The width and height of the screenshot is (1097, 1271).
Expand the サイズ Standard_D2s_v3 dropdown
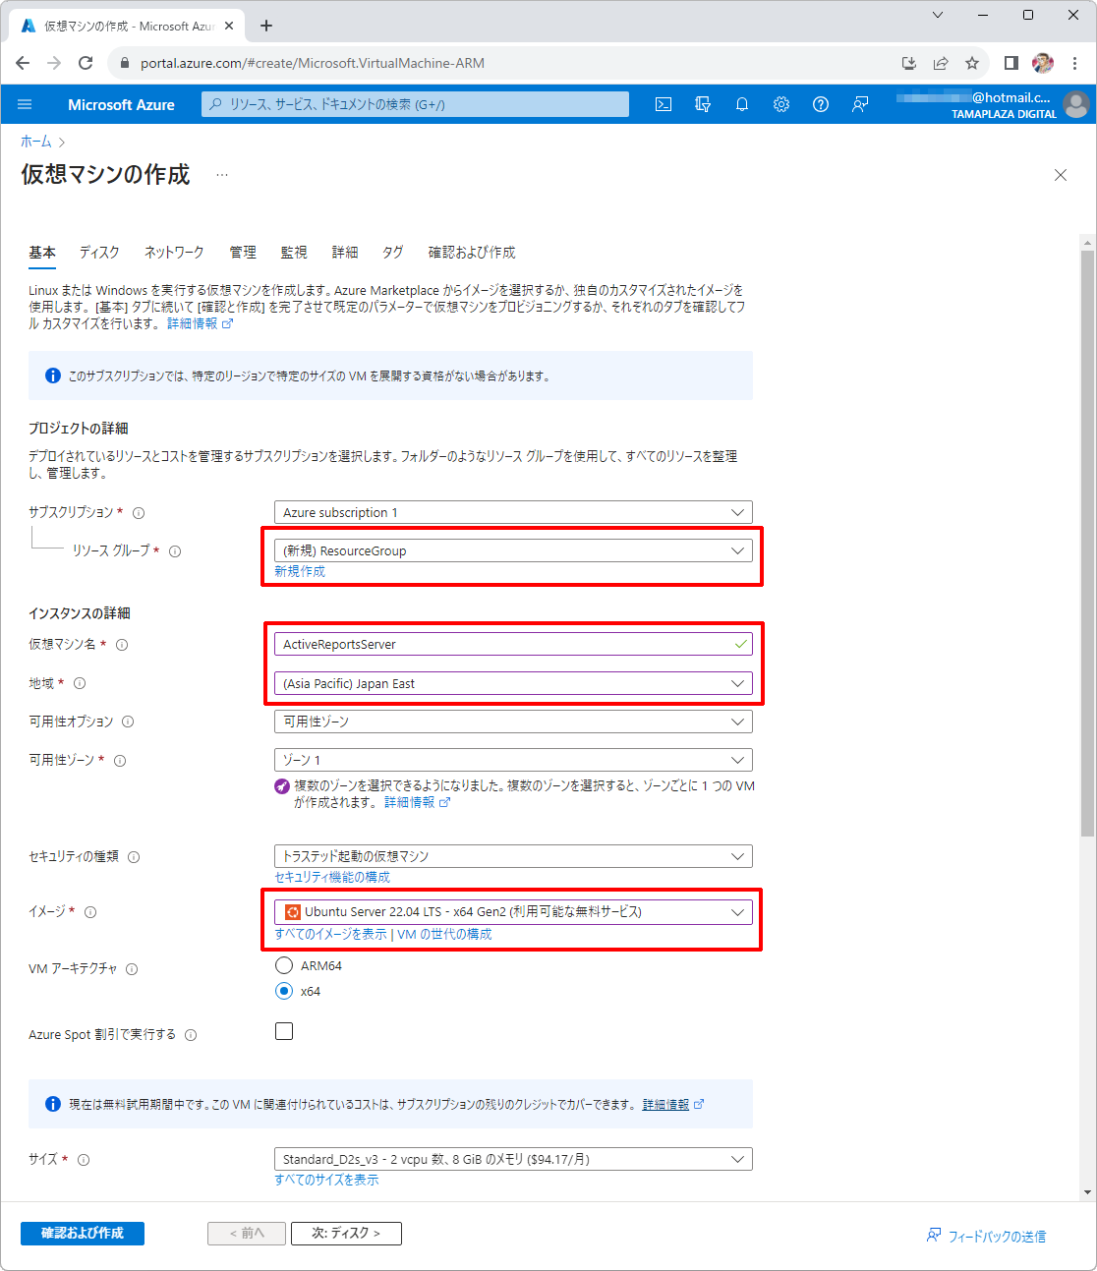513,1159
